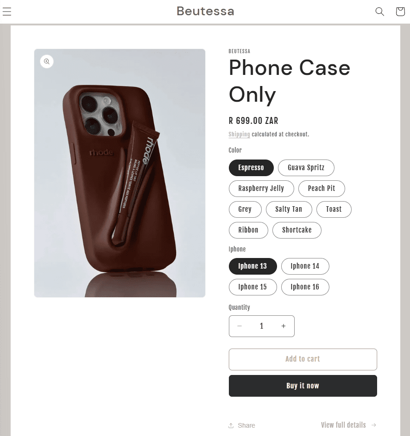Select the Salty Tan color option

click(x=289, y=209)
